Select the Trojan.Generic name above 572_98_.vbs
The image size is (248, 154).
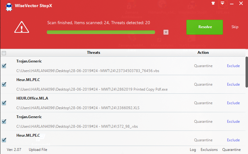click(29, 117)
